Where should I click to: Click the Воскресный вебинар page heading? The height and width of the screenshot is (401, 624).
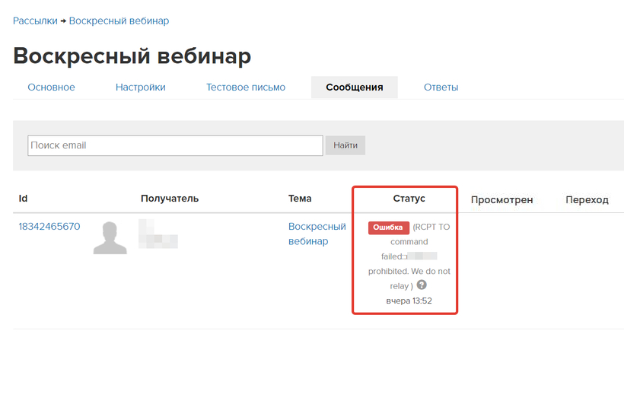pos(132,56)
